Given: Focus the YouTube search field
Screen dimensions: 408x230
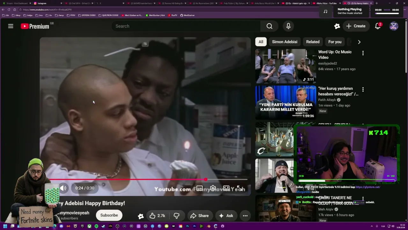Looking at the screenshot, I should pos(186,26).
